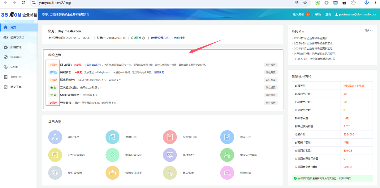This screenshot has width=380, height=188.
Task: Open the 查看设置方法 link
Action: point(160,38)
